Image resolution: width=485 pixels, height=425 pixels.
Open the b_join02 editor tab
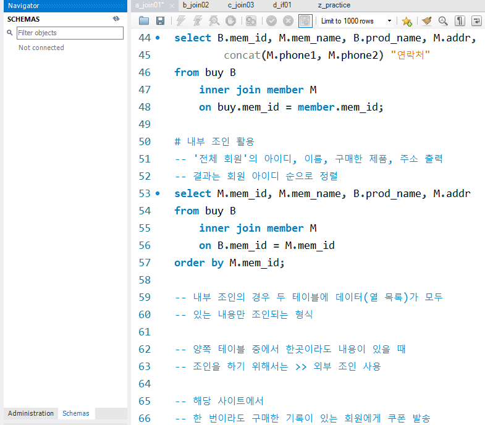click(196, 6)
